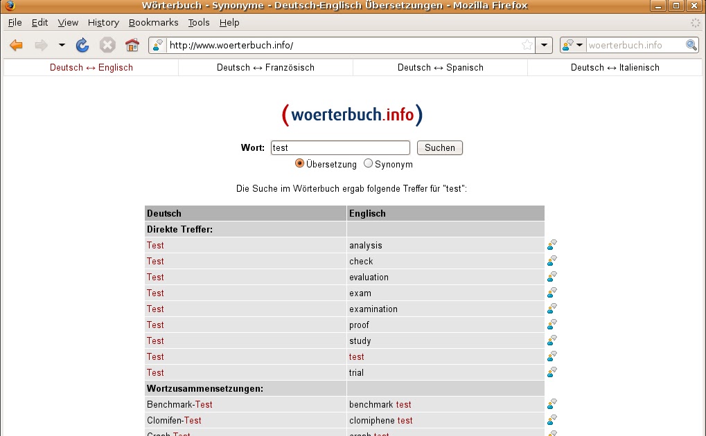Click the Test link in Benchmark-Test

tap(204, 404)
